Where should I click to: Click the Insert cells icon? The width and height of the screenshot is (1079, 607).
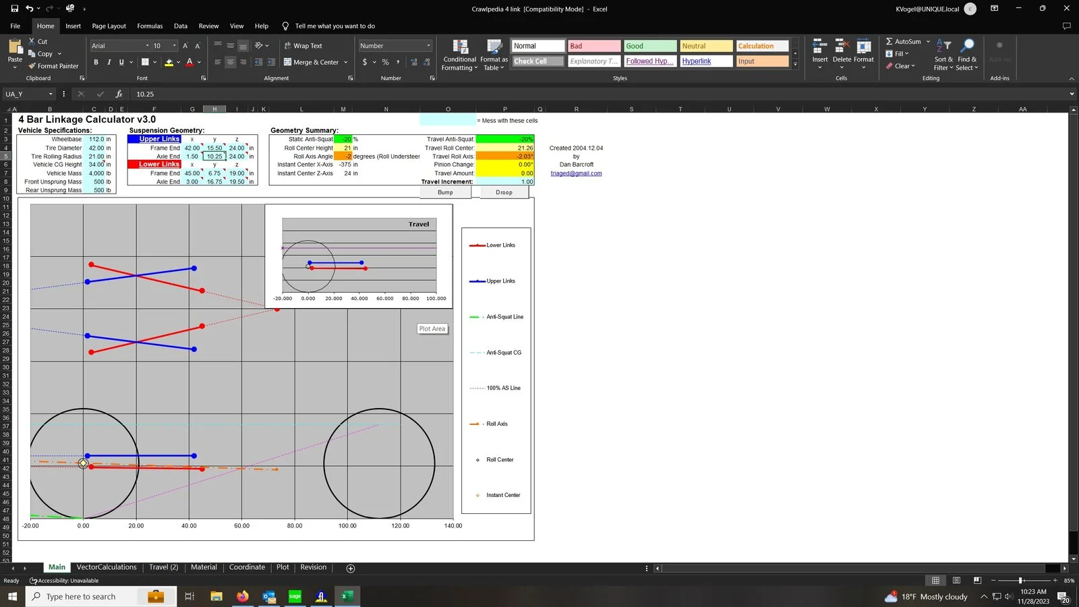pyautogui.click(x=819, y=47)
